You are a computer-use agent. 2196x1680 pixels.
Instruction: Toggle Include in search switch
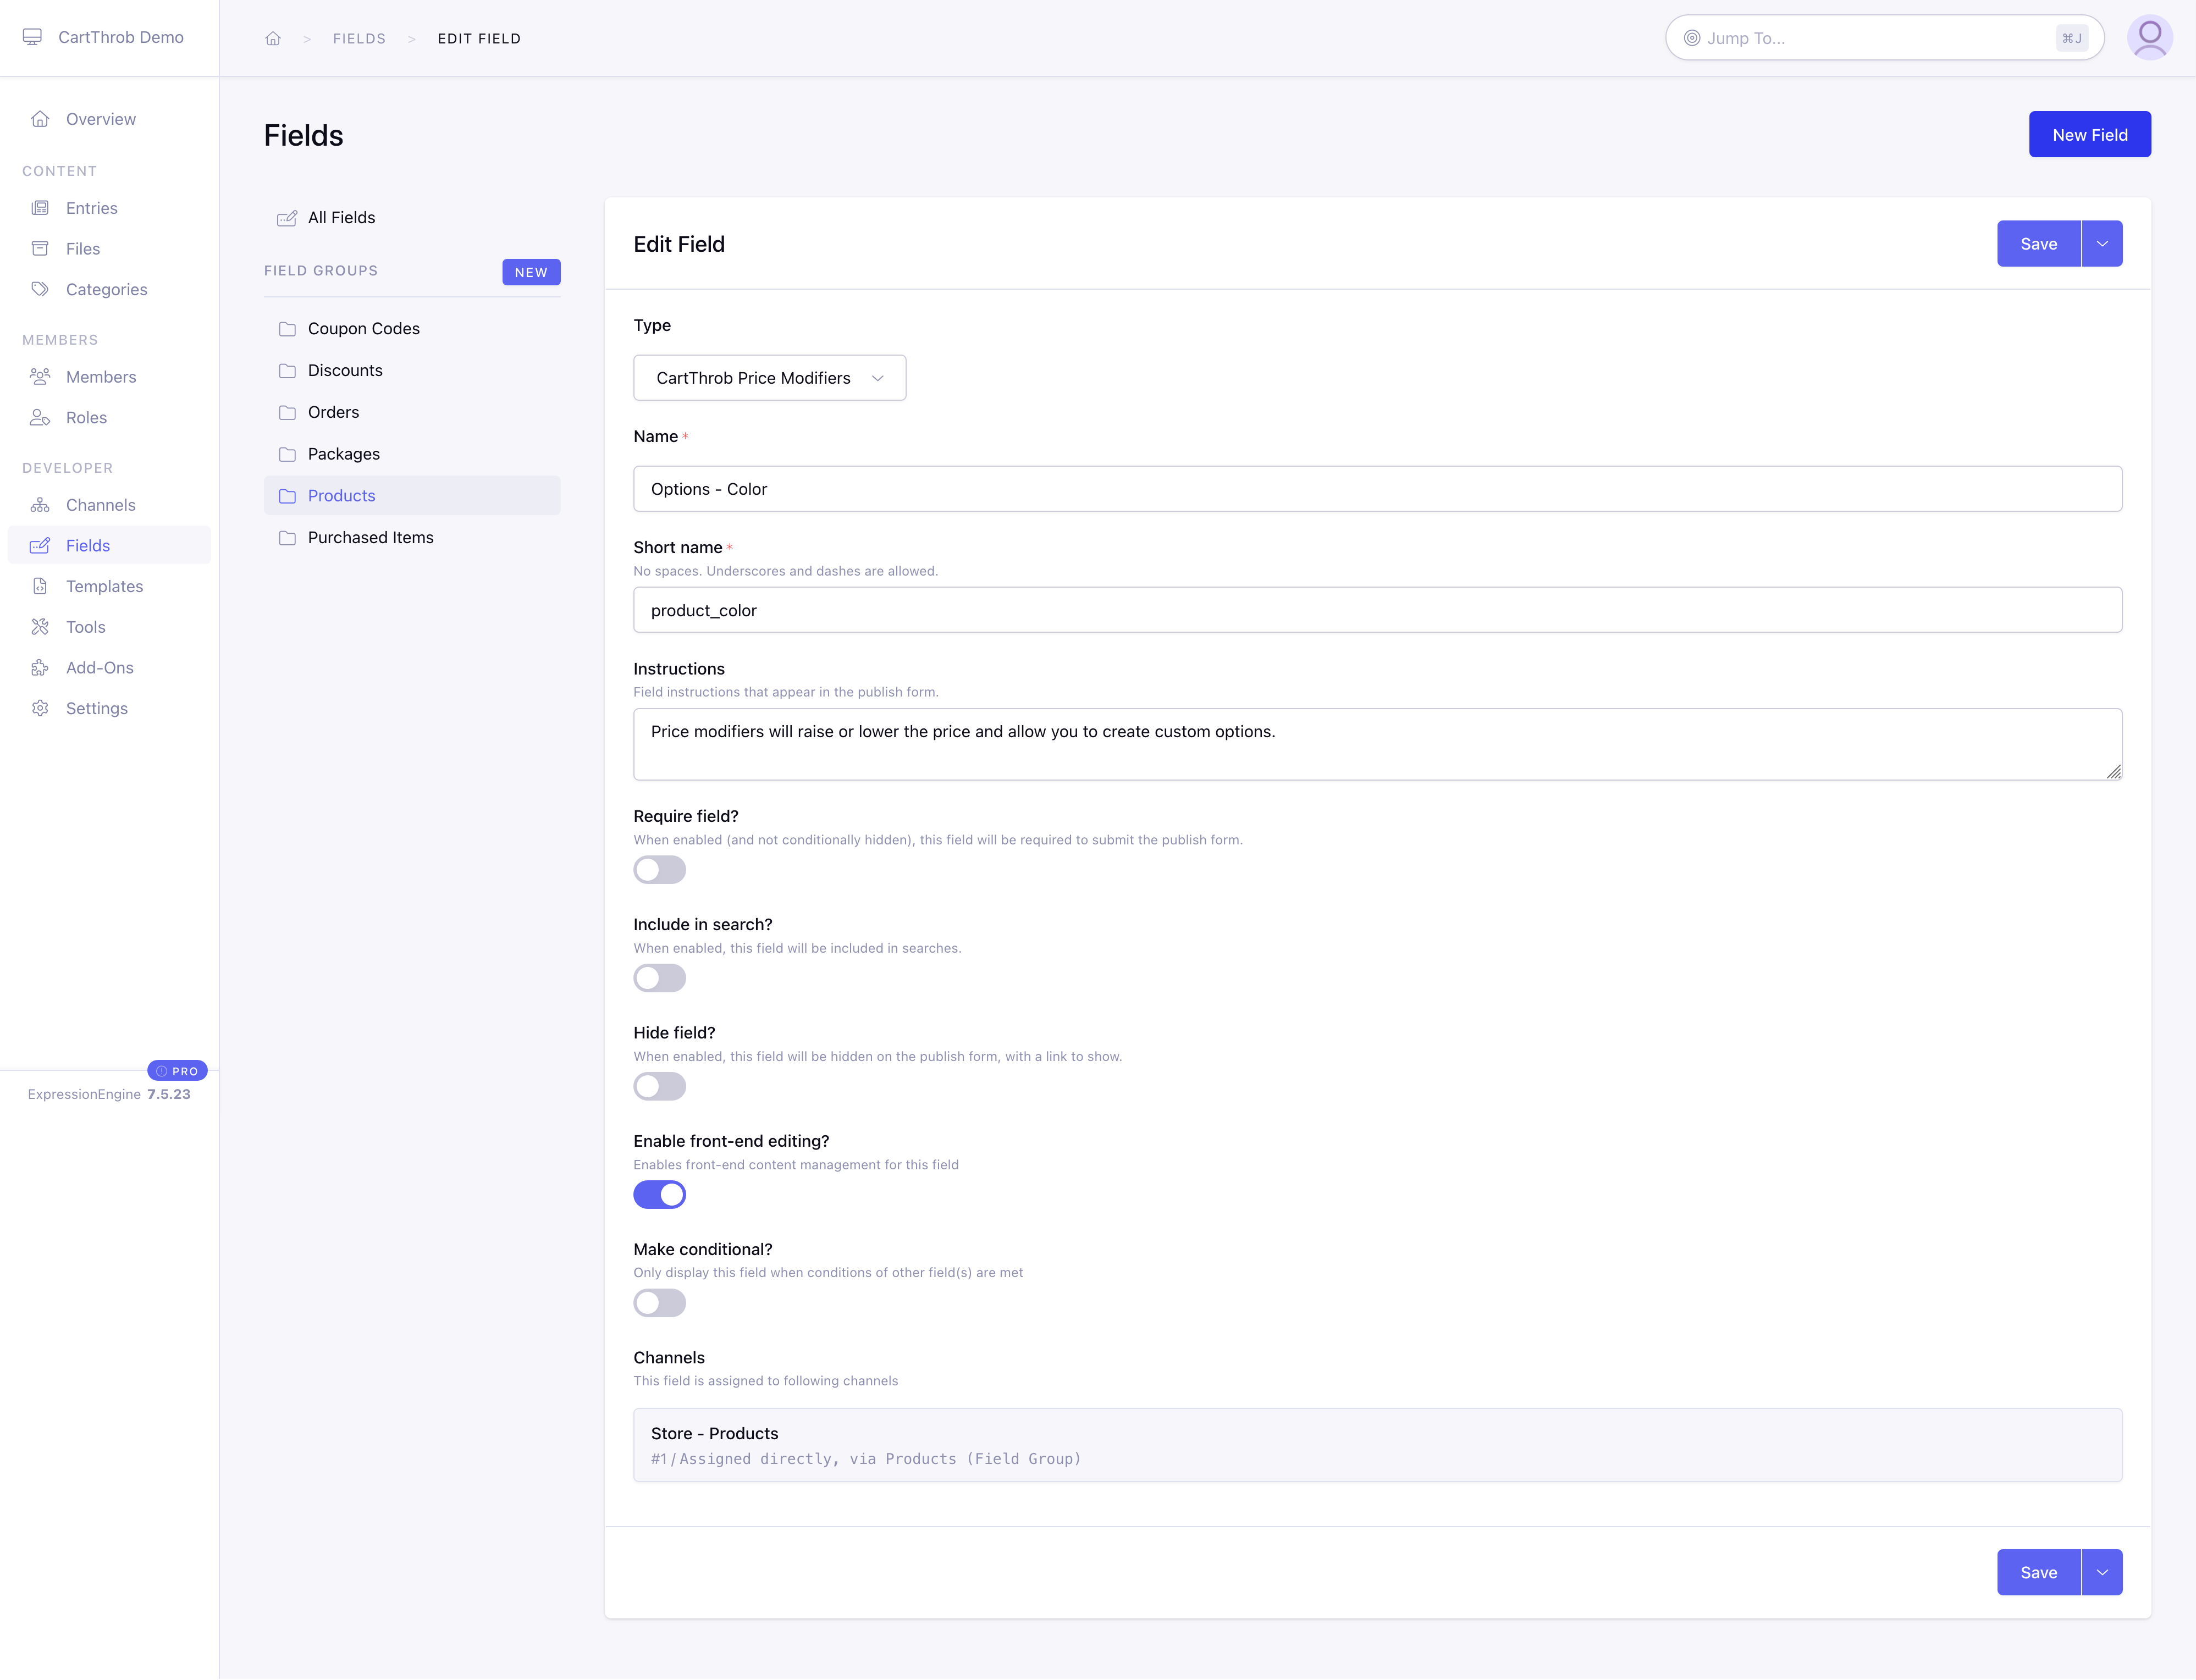pyautogui.click(x=659, y=978)
